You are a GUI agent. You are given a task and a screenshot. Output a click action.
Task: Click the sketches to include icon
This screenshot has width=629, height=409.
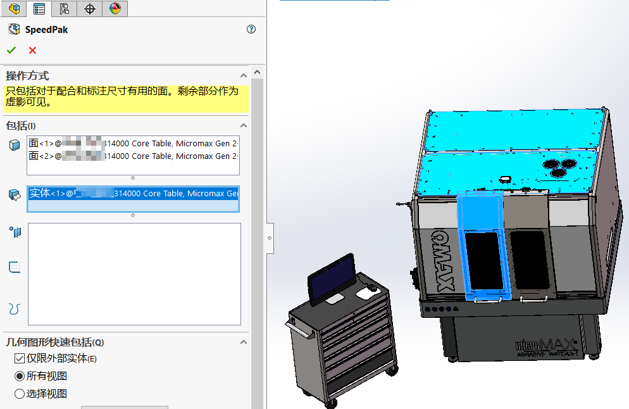15,267
